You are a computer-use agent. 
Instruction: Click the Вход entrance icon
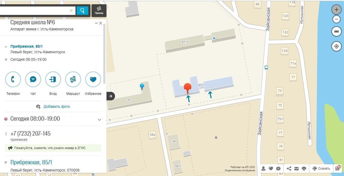53,79
